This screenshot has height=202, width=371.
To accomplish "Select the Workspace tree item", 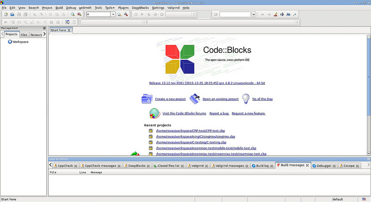I will pyautogui.click(x=20, y=42).
